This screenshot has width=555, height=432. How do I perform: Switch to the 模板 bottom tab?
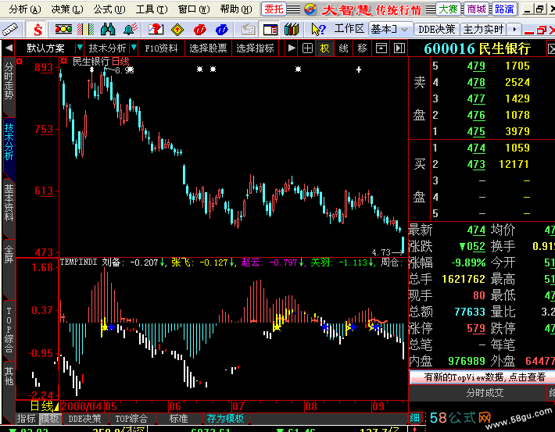tap(50, 419)
